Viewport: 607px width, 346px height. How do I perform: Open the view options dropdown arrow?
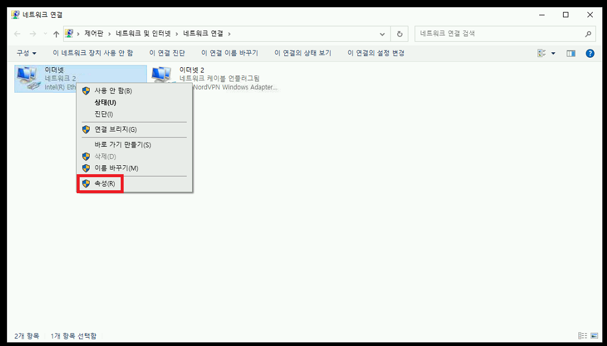coord(553,54)
